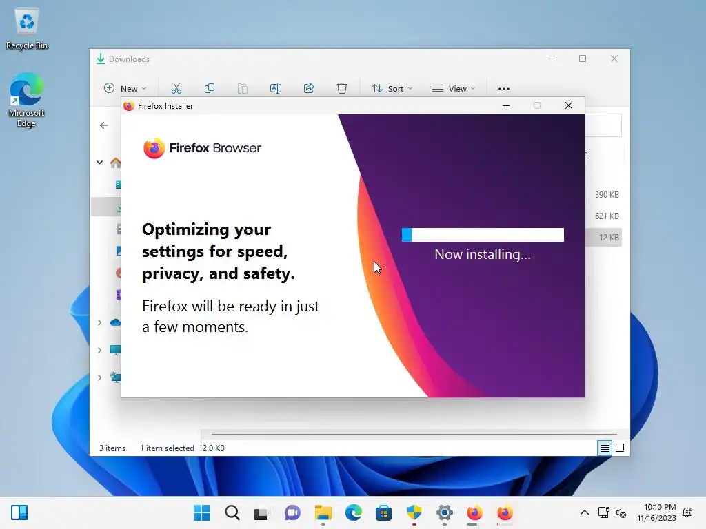Click the Cut scissors icon in Downloads toolbar
The image size is (706, 529).
pyautogui.click(x=176, y=88)
